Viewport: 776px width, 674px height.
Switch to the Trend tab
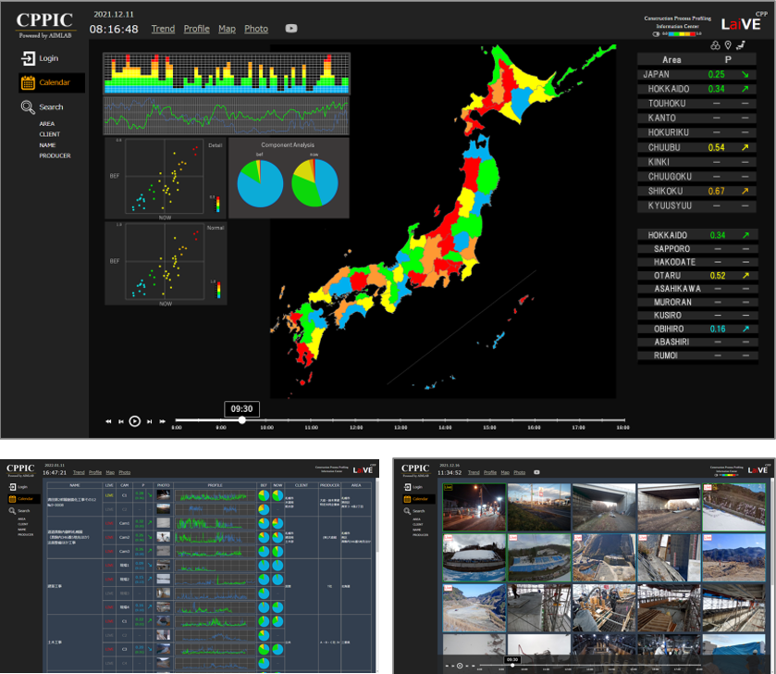click(163, 29)
